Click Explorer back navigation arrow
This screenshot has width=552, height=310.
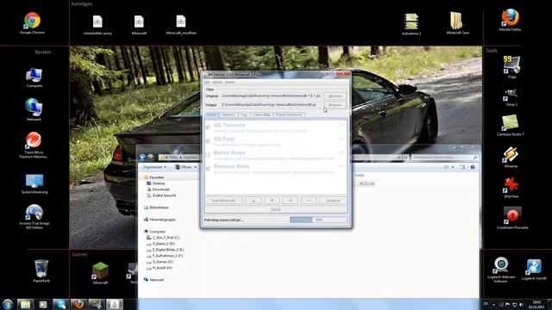click(142, 157)
